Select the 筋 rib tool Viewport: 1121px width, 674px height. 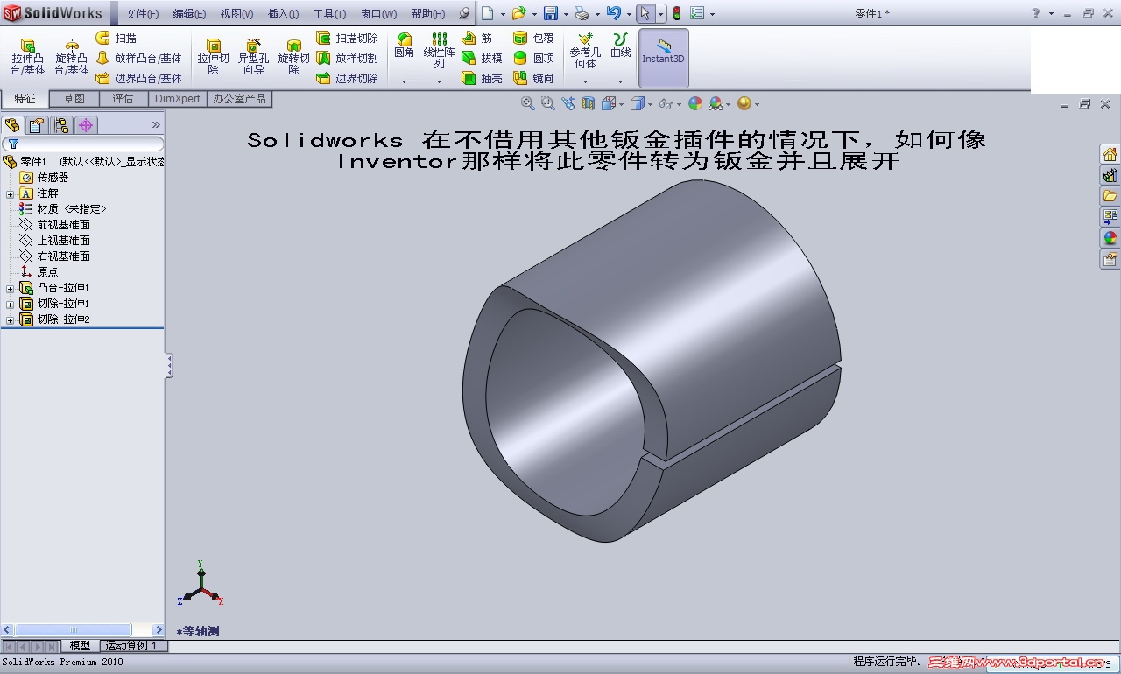(476, 39)
